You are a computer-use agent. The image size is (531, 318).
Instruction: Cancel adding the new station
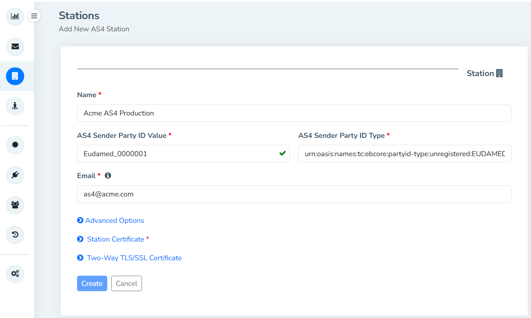[x=126, y=283]
